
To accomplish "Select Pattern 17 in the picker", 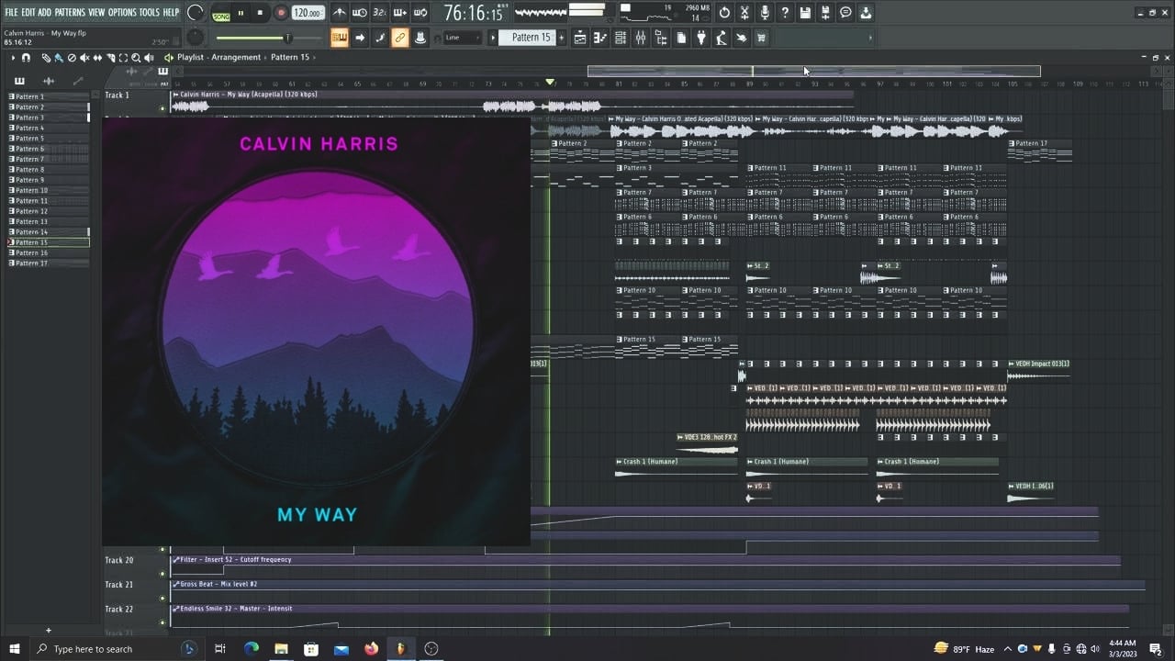I will (49, 263).
